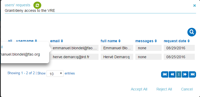Open the entries-per-page dropdown showing 10
Screen dimensions: 200x97
pyautogui.click(x=55, y=74)
